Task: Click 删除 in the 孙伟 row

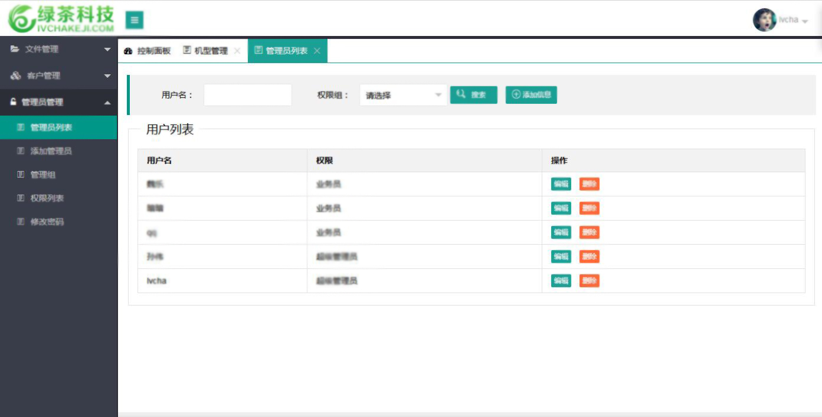Action: pos(590,257)
